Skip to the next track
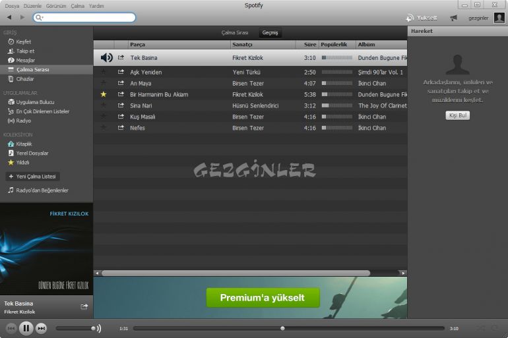The height and width of the screenshot is (338, 508). [x=41, y=329]
